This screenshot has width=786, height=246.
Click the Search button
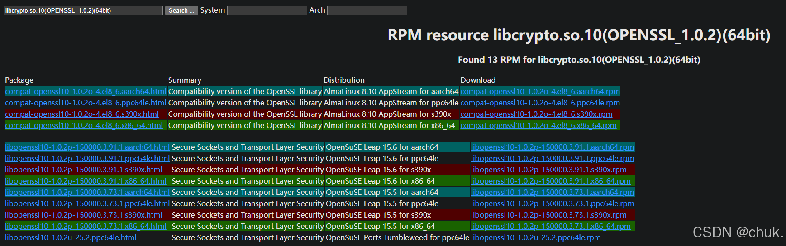pyautogui.click(x=181, y=10)
